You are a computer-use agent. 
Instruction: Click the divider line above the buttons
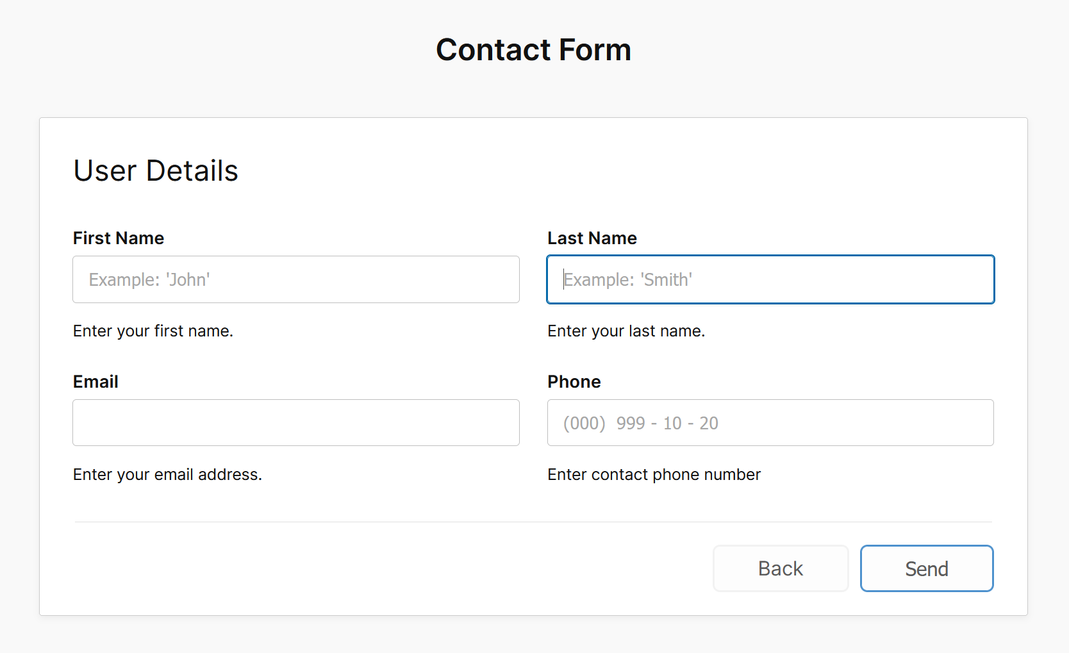[x=533, y=522]
